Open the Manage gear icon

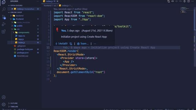coord(4,105)
